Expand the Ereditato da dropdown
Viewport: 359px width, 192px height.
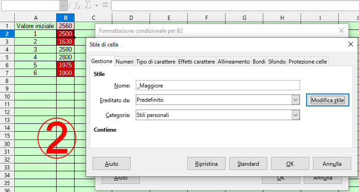[295, 99]
